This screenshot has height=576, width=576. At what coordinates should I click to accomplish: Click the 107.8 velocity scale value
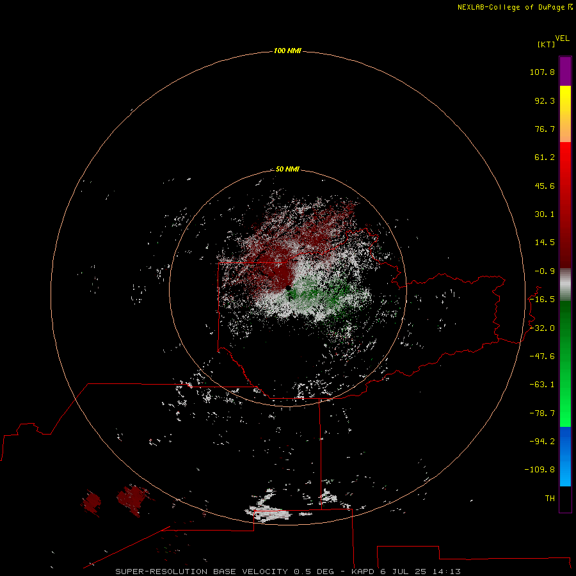(542, 72)
